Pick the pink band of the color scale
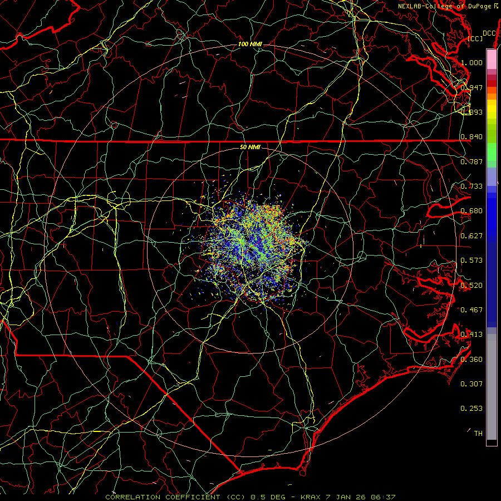Screen dimensions: 501x501 tap(492, 59)
